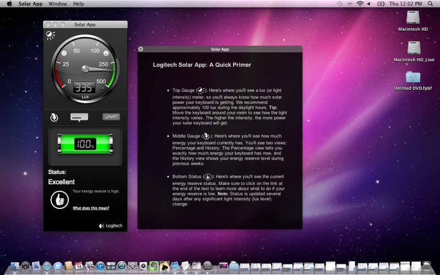This screenshot has width=440, height=275.
Task: Open iPhoto from the Dock
Action: [x=90, y=266]
